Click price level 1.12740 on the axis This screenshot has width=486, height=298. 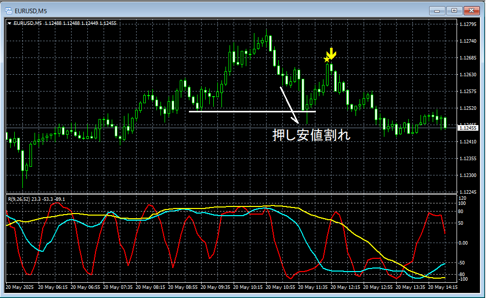click(x=468, y=41)
